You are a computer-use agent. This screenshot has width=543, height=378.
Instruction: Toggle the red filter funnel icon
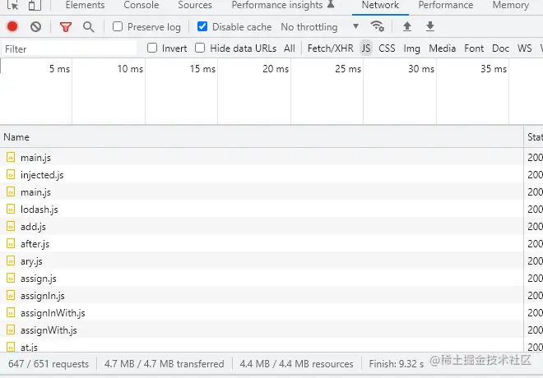tap(66, 26)
